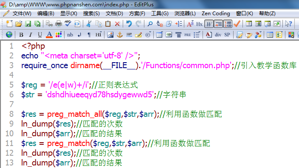Screen dimensions: 299x168
Task: Open the Font (Aa) dropdown
Action: pos(190,24)
